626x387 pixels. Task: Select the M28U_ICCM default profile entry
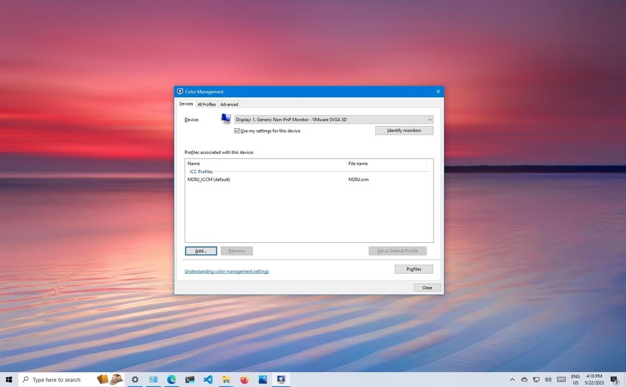209,179
